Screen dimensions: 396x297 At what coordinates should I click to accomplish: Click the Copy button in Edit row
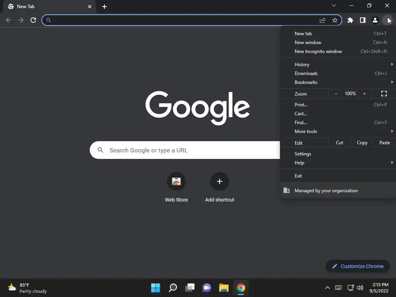coord(362,143)
